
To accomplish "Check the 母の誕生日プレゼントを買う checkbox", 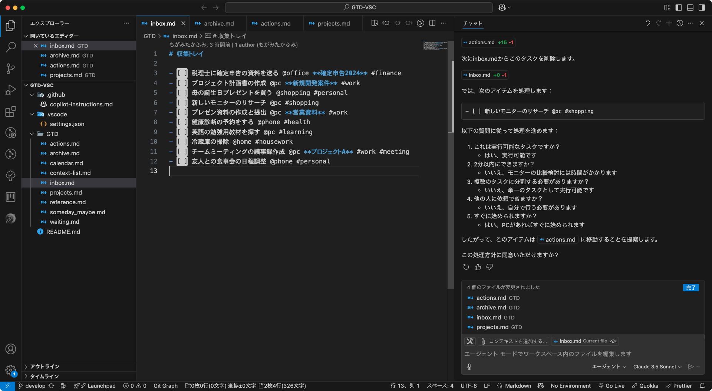I will 182,93.
